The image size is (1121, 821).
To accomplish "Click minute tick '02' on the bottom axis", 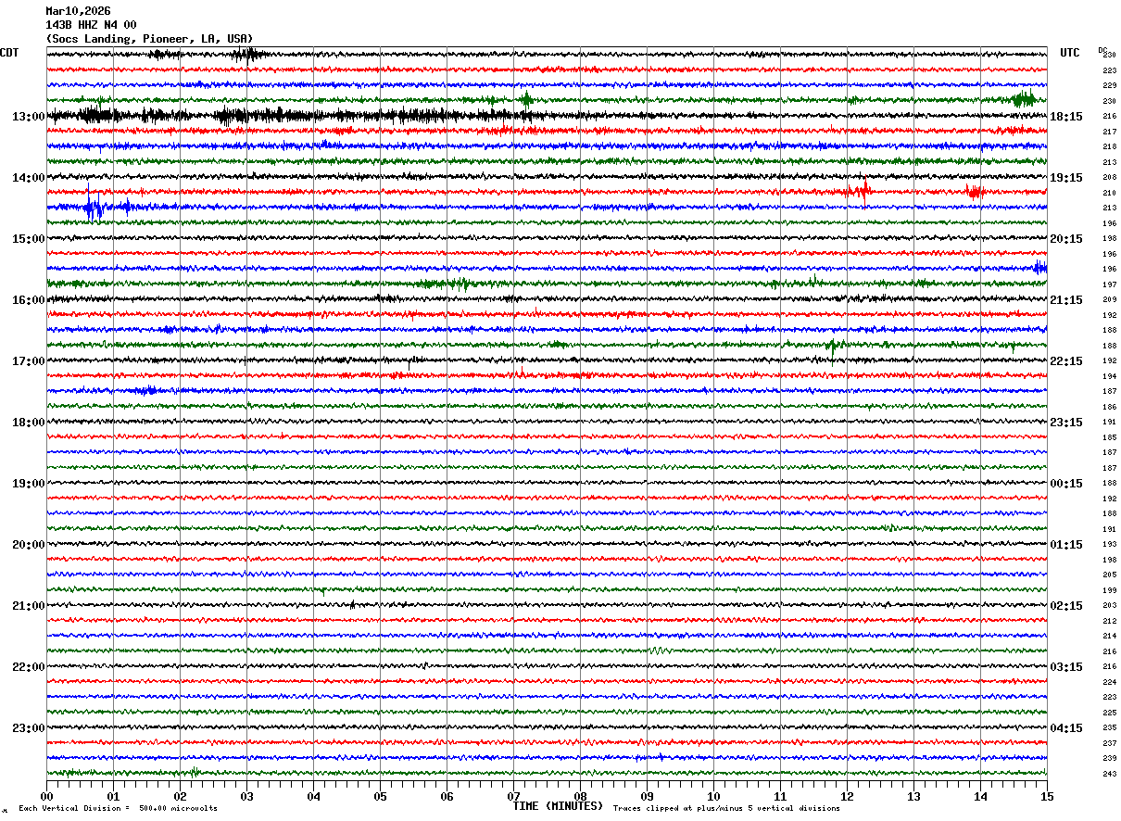I will tap(180, 796).
